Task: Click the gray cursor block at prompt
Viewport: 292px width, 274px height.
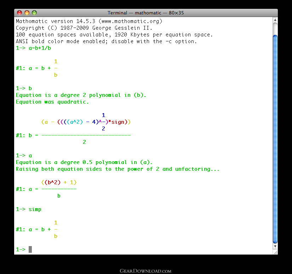Action: click(x=30, y=250)
